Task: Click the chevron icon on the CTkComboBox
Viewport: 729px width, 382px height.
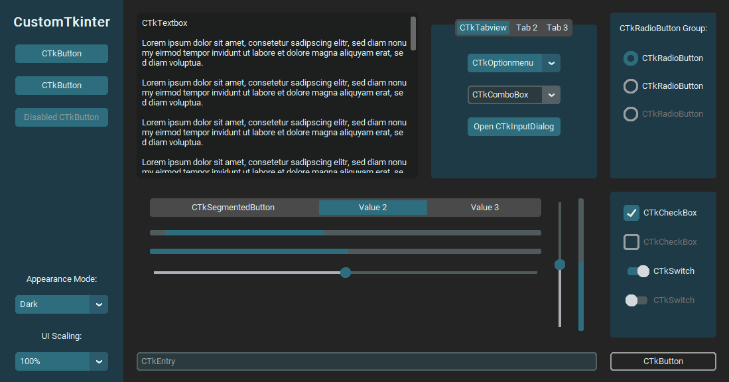Action: tap(551, 94)
